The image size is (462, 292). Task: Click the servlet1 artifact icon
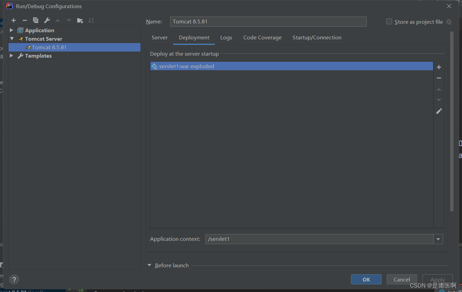point(154,66)
